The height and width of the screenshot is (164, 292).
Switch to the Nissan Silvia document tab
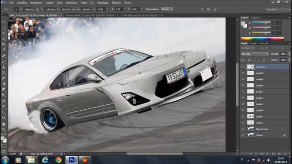(90, 15)
